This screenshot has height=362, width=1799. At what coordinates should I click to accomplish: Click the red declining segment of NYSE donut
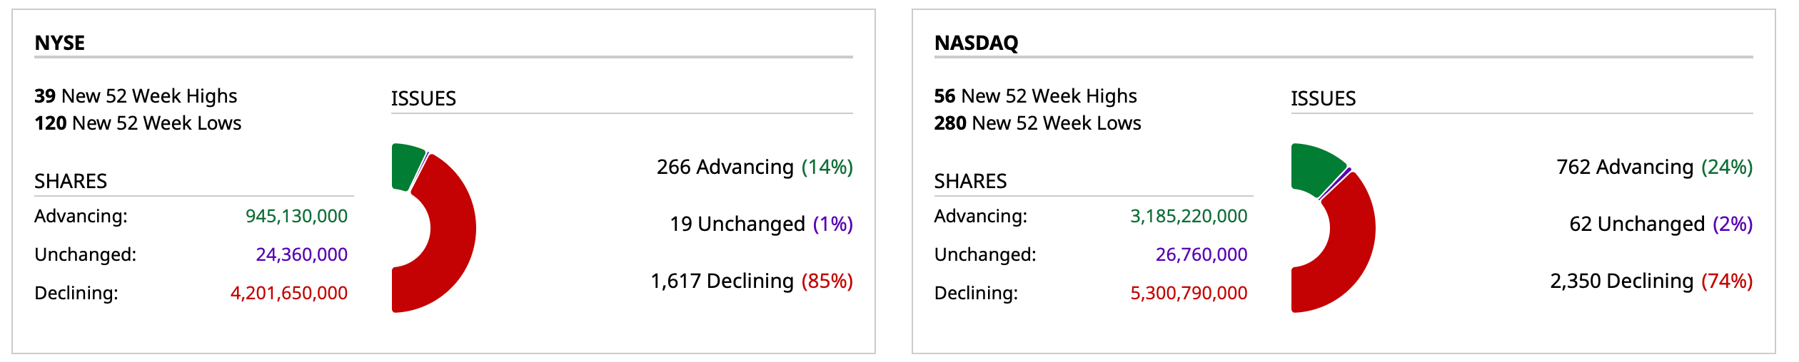pos(450,235)
